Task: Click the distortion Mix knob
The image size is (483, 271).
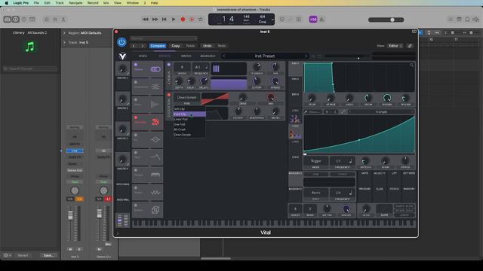Action: [270, 98]
